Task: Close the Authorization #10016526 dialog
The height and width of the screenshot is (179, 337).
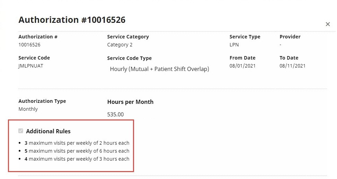Action: click(328, 24)
